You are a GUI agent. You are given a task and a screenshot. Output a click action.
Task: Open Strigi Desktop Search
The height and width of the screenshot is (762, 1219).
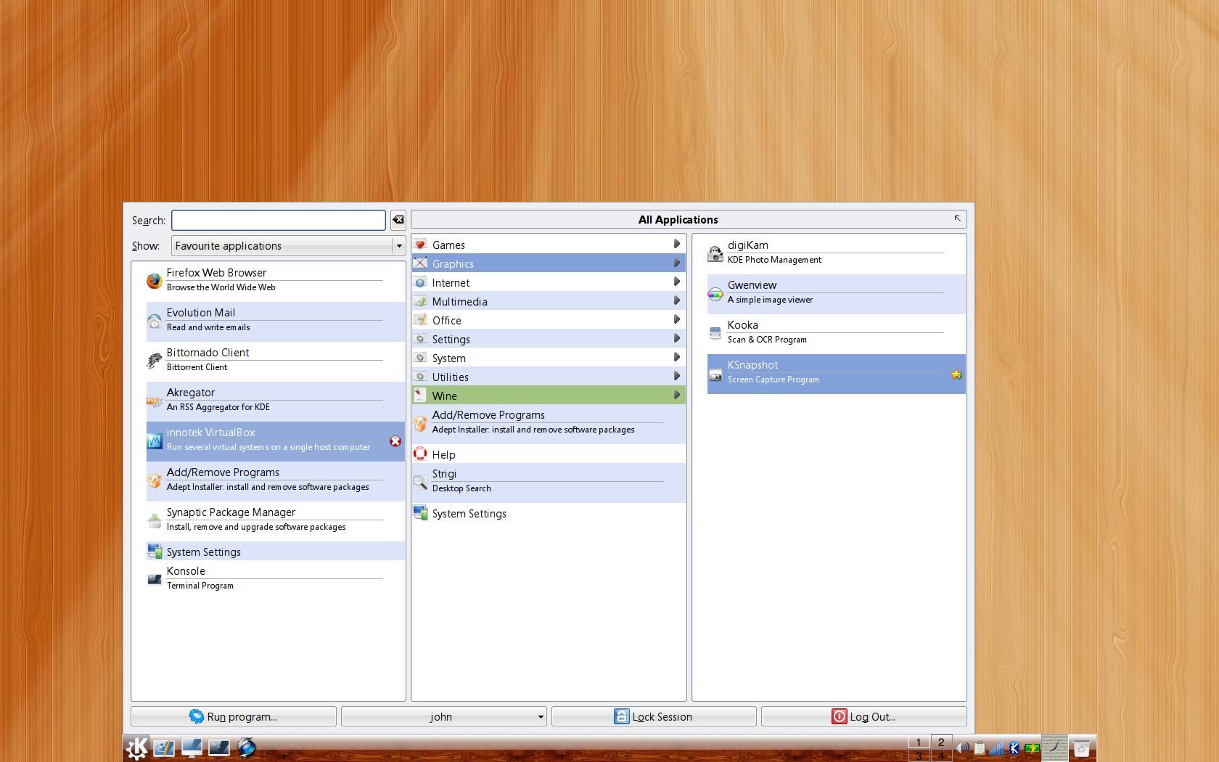pos(549,483)
